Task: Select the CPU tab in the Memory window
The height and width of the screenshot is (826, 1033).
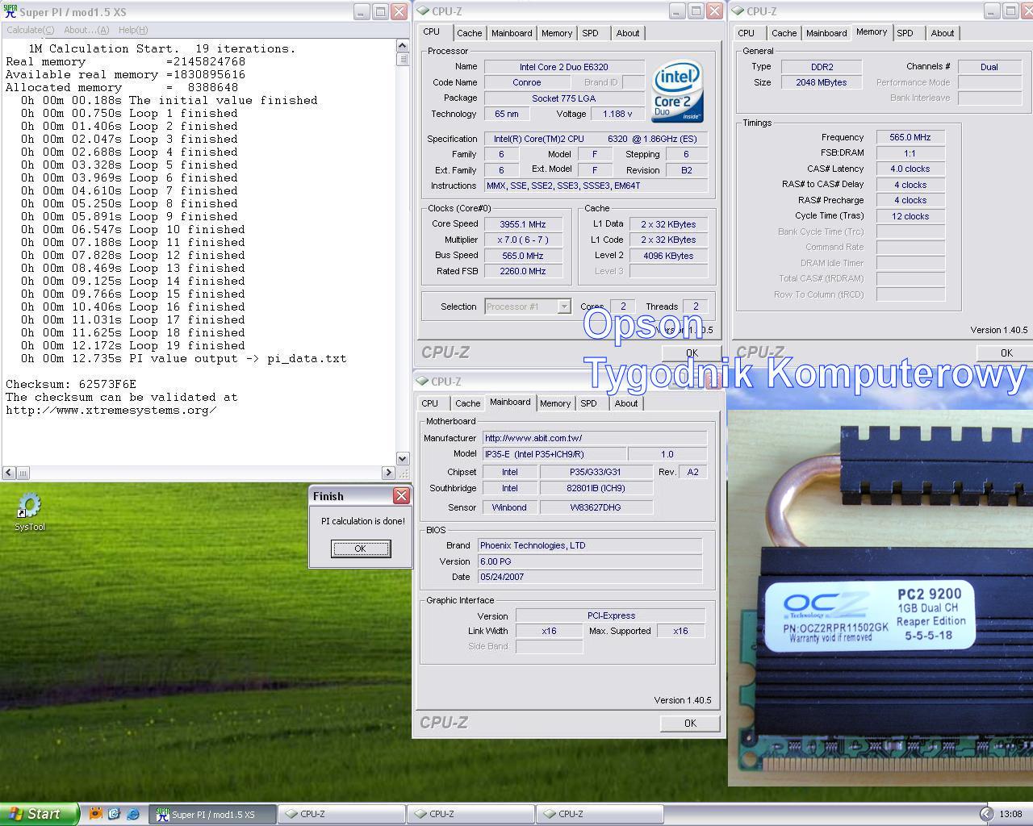Action: tap(747, 33)
